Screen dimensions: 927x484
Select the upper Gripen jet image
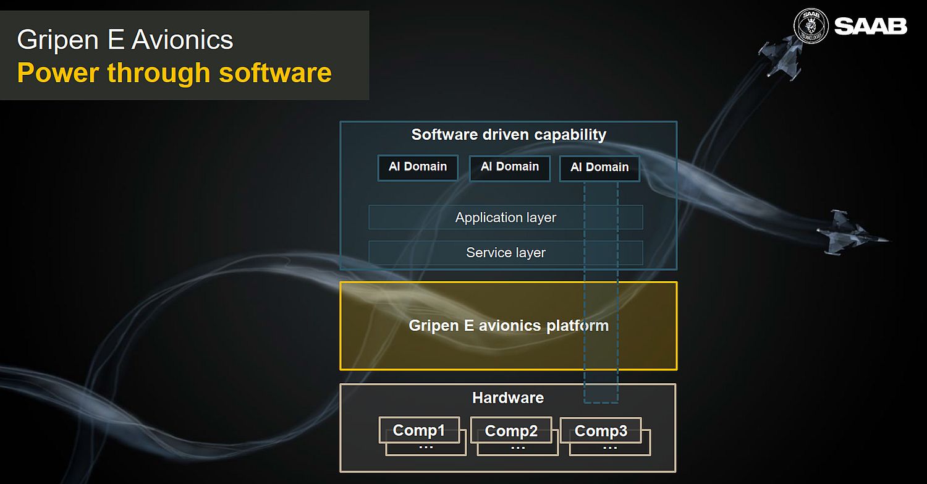coord(782,56)
